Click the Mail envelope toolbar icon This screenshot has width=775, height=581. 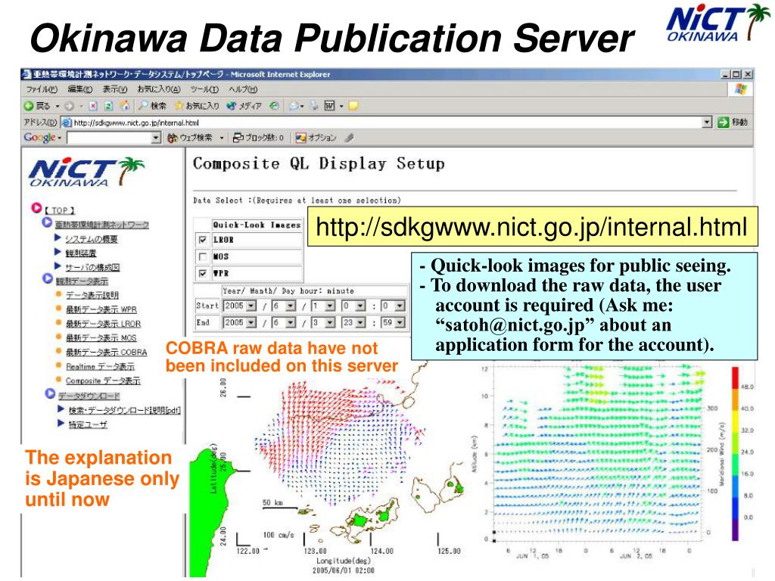(x=294, y=106)
